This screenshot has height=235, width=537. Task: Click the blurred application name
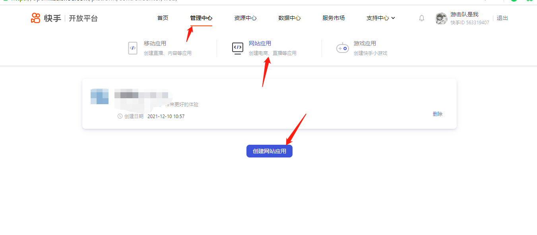coord(141,95)
